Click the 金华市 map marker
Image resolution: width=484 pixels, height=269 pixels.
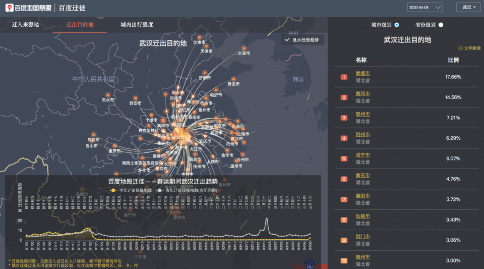pyautogui.click(x=227, y=150)
